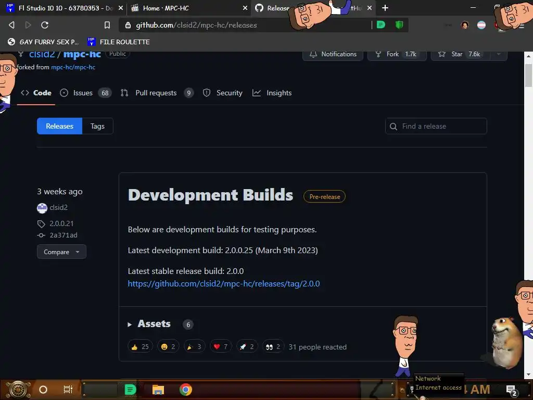This screenshot has height=400, width=533.
Task: Click the page vertical scrollbar thumb
Action: pos(529,75)
